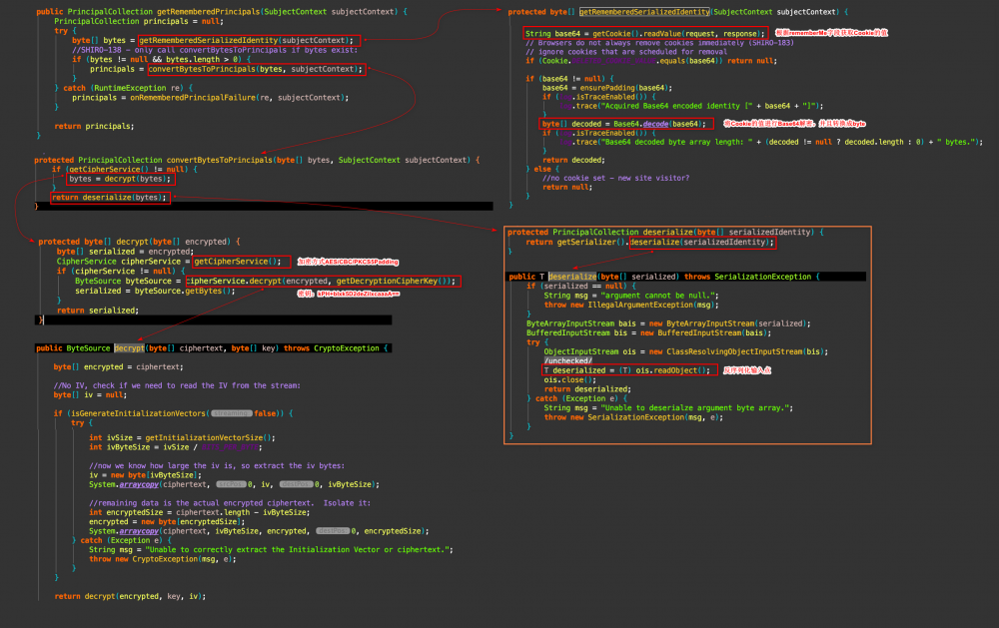Click the protected convertBytesToPrincipals method signature
This screenshot has width=999, height=628.
257,160
